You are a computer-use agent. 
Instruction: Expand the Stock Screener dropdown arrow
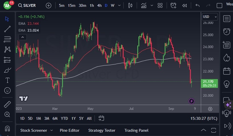(x=52, y=130)
